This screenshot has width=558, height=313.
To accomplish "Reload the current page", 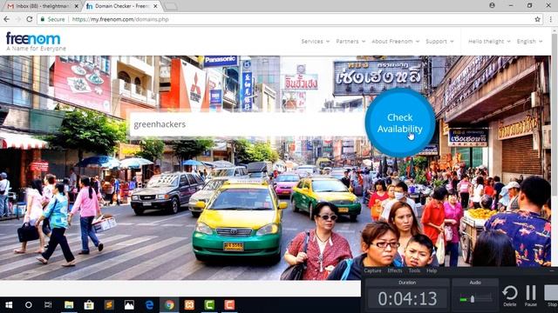I will pos(30,19).
